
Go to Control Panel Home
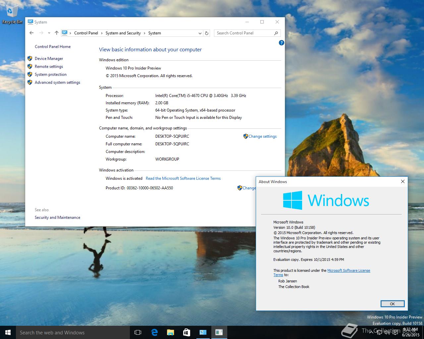53,47
